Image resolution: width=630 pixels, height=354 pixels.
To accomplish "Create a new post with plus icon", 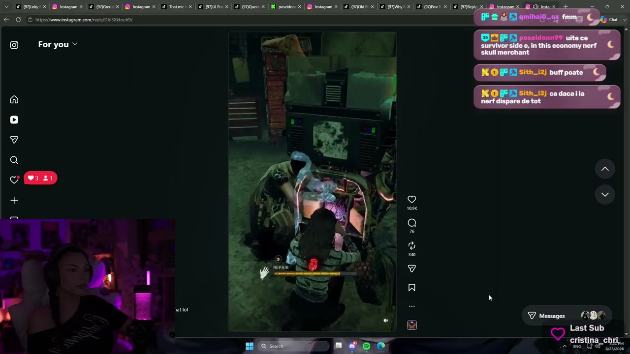I will 14,201.
